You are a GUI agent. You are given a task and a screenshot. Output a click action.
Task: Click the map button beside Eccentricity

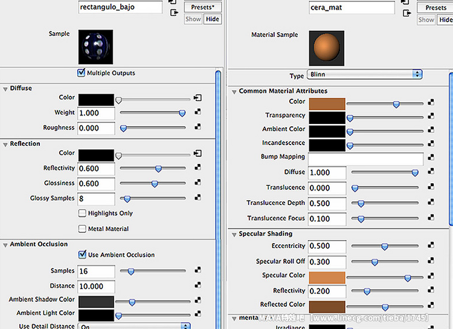pos(431,245)
